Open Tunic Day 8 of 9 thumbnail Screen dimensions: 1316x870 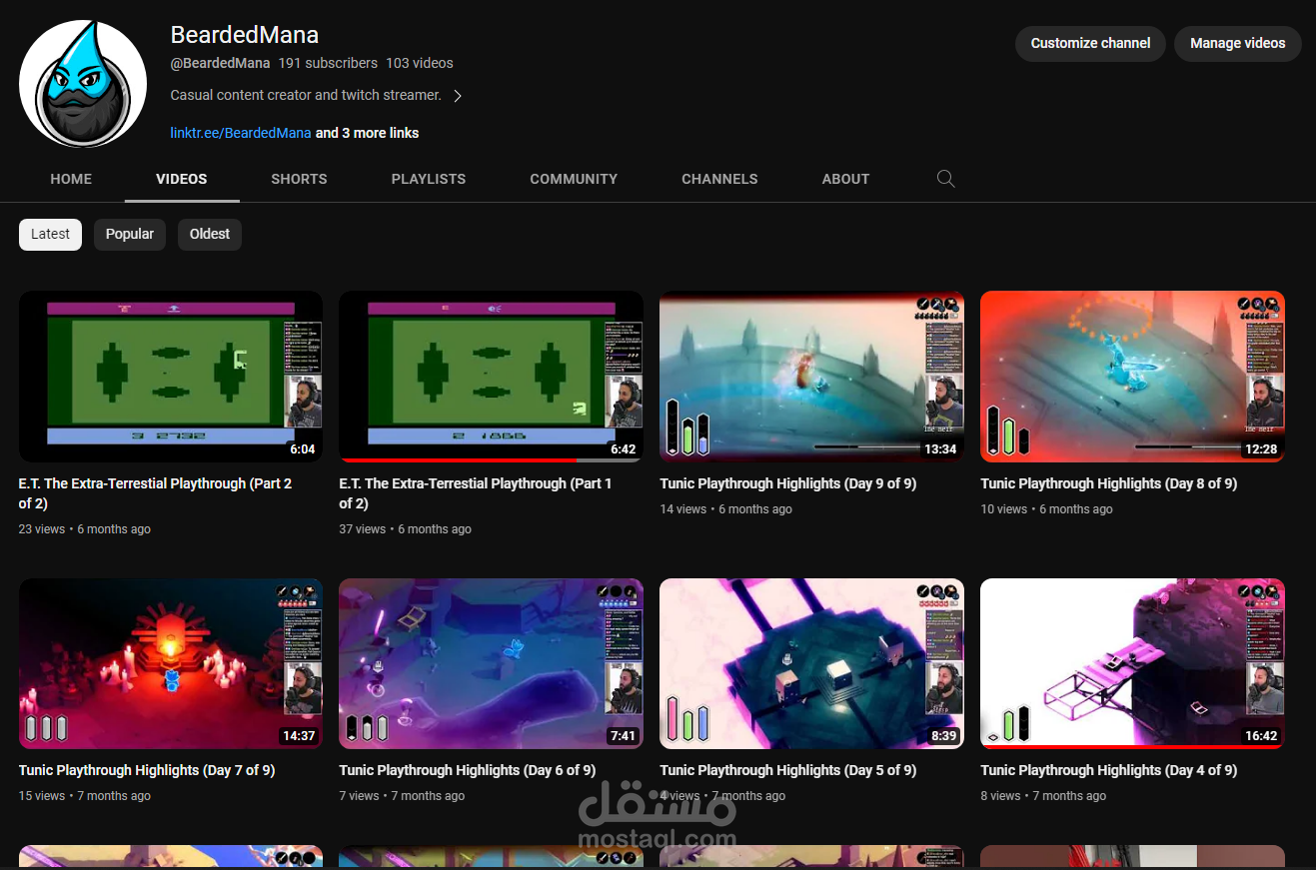pos(1132,377)
